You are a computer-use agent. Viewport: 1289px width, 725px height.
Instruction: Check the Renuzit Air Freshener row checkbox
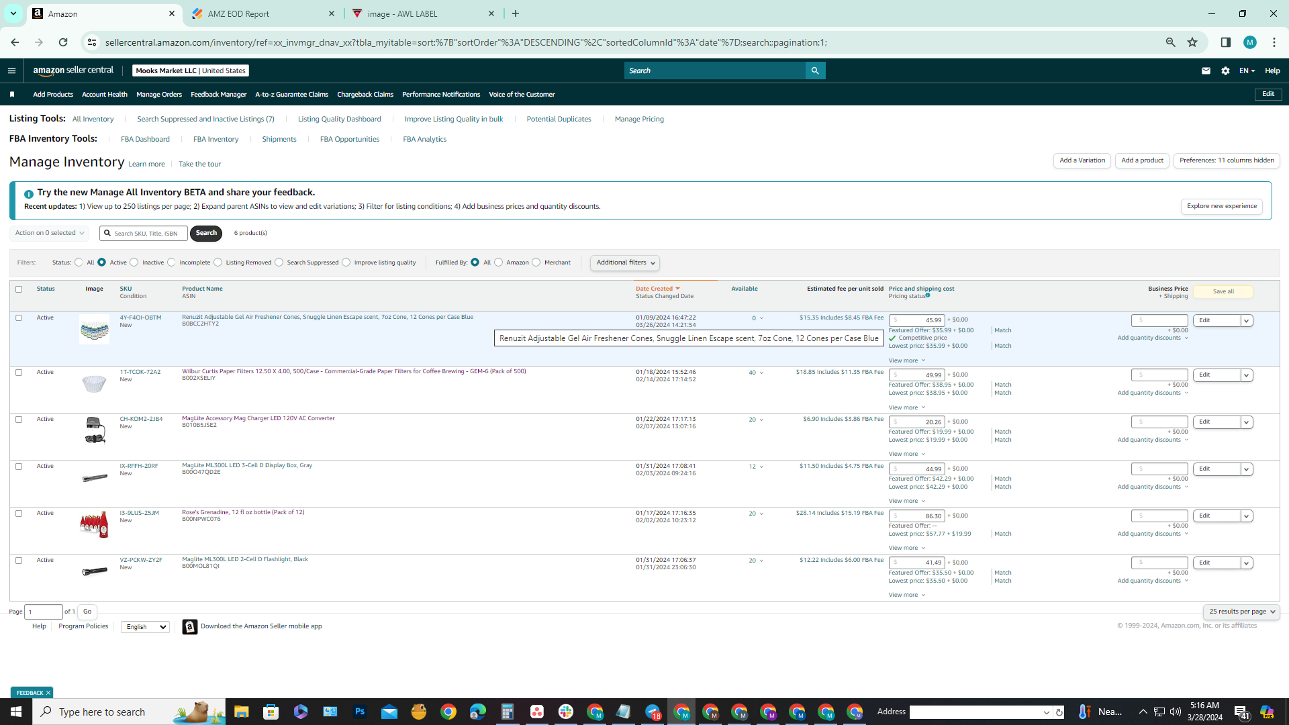coord(19,318)
